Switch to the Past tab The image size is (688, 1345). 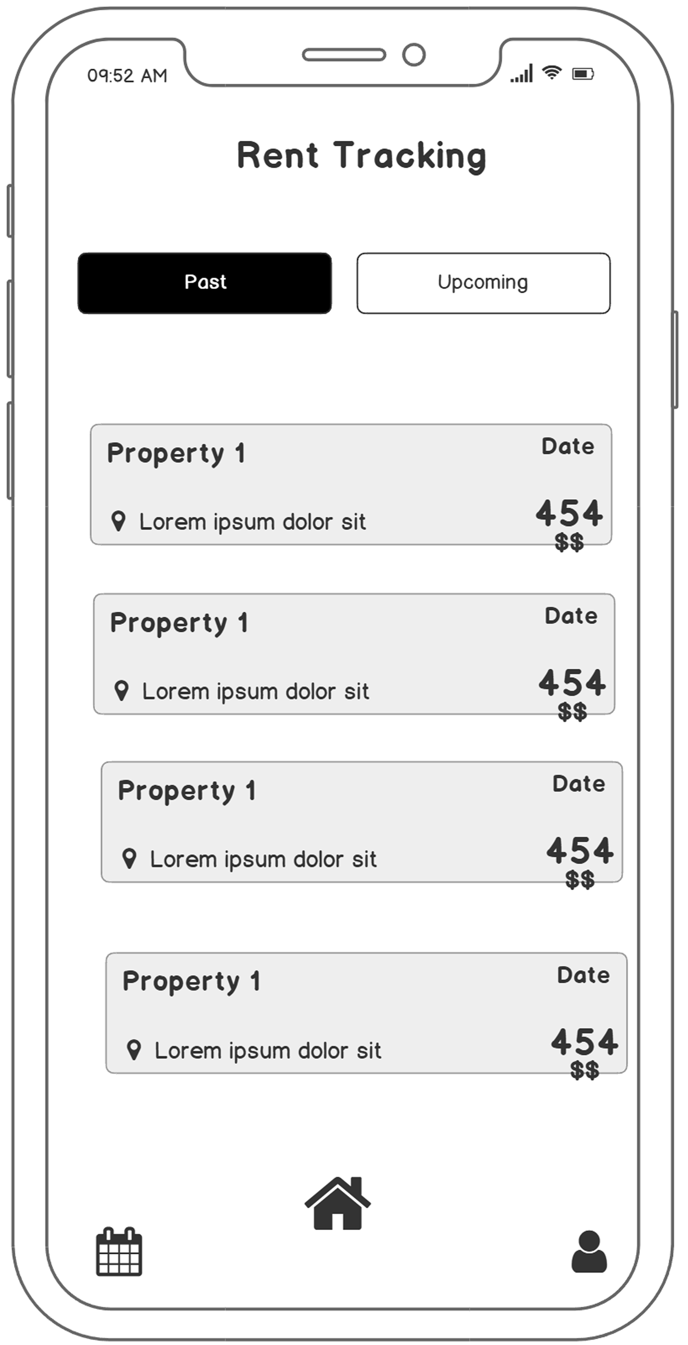(x=205, y=283)
